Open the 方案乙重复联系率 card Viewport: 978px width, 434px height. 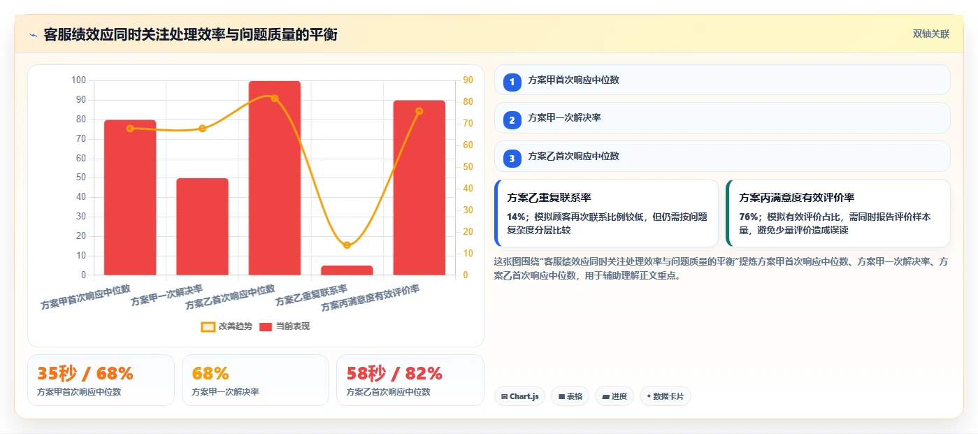pos(606,213)
